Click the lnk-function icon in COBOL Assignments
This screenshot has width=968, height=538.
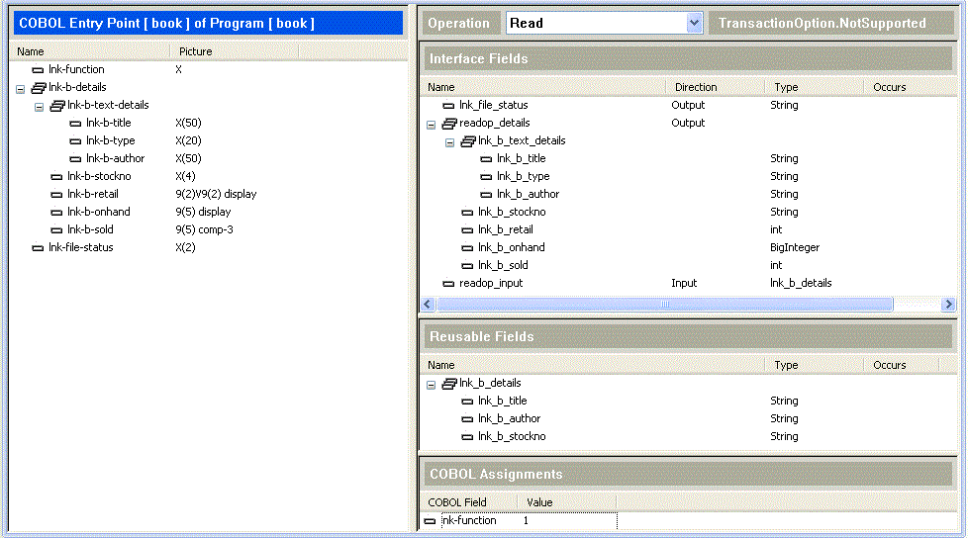click(x=430, y=521)
